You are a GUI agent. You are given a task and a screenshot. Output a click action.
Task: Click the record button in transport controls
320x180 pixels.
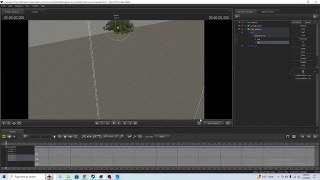tap(113, 123)
